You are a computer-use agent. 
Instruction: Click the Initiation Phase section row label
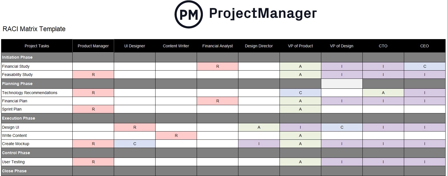pos(17,57)
